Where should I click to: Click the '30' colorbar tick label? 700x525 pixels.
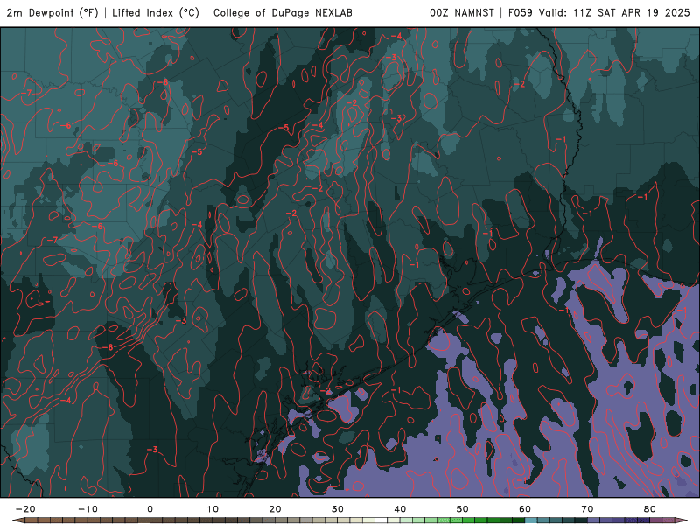(338, 509)
